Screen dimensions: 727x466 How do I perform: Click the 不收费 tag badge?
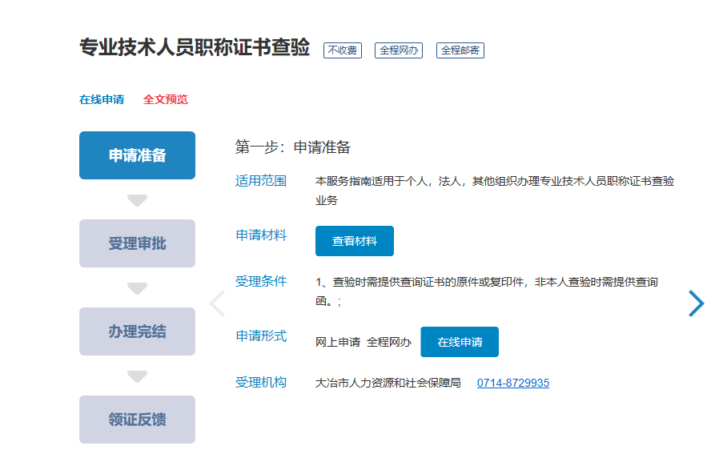click(x=343, y=50)
